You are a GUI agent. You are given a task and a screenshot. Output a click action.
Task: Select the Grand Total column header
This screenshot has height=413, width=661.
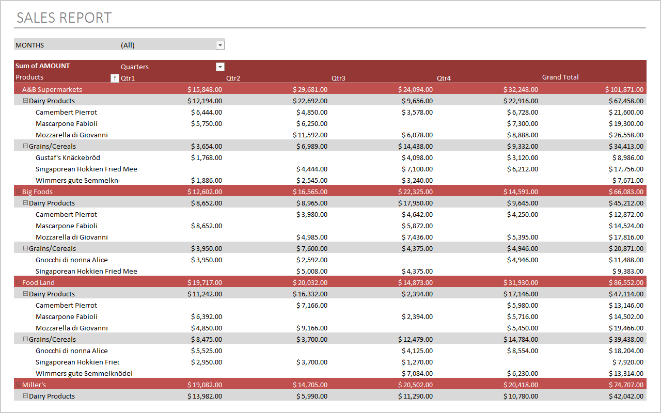[560, 77]
